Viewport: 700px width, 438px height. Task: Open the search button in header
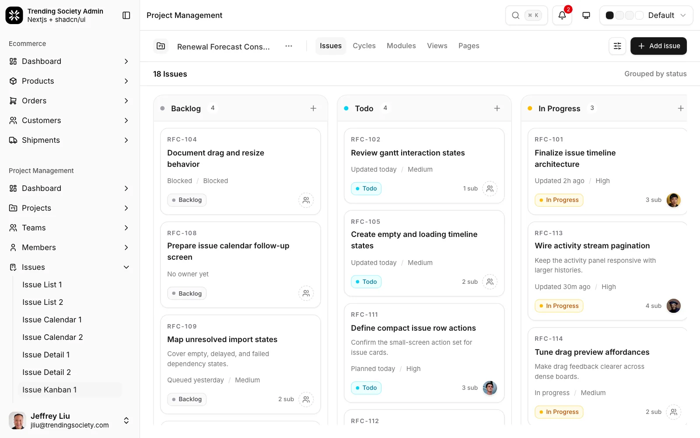coord(526,15)
